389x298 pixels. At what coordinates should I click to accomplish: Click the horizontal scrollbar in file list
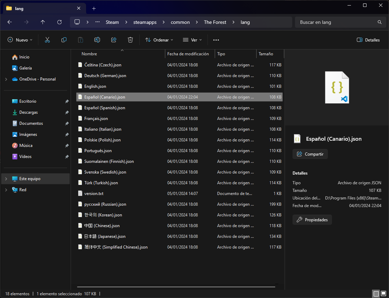(x=176, y=287)
